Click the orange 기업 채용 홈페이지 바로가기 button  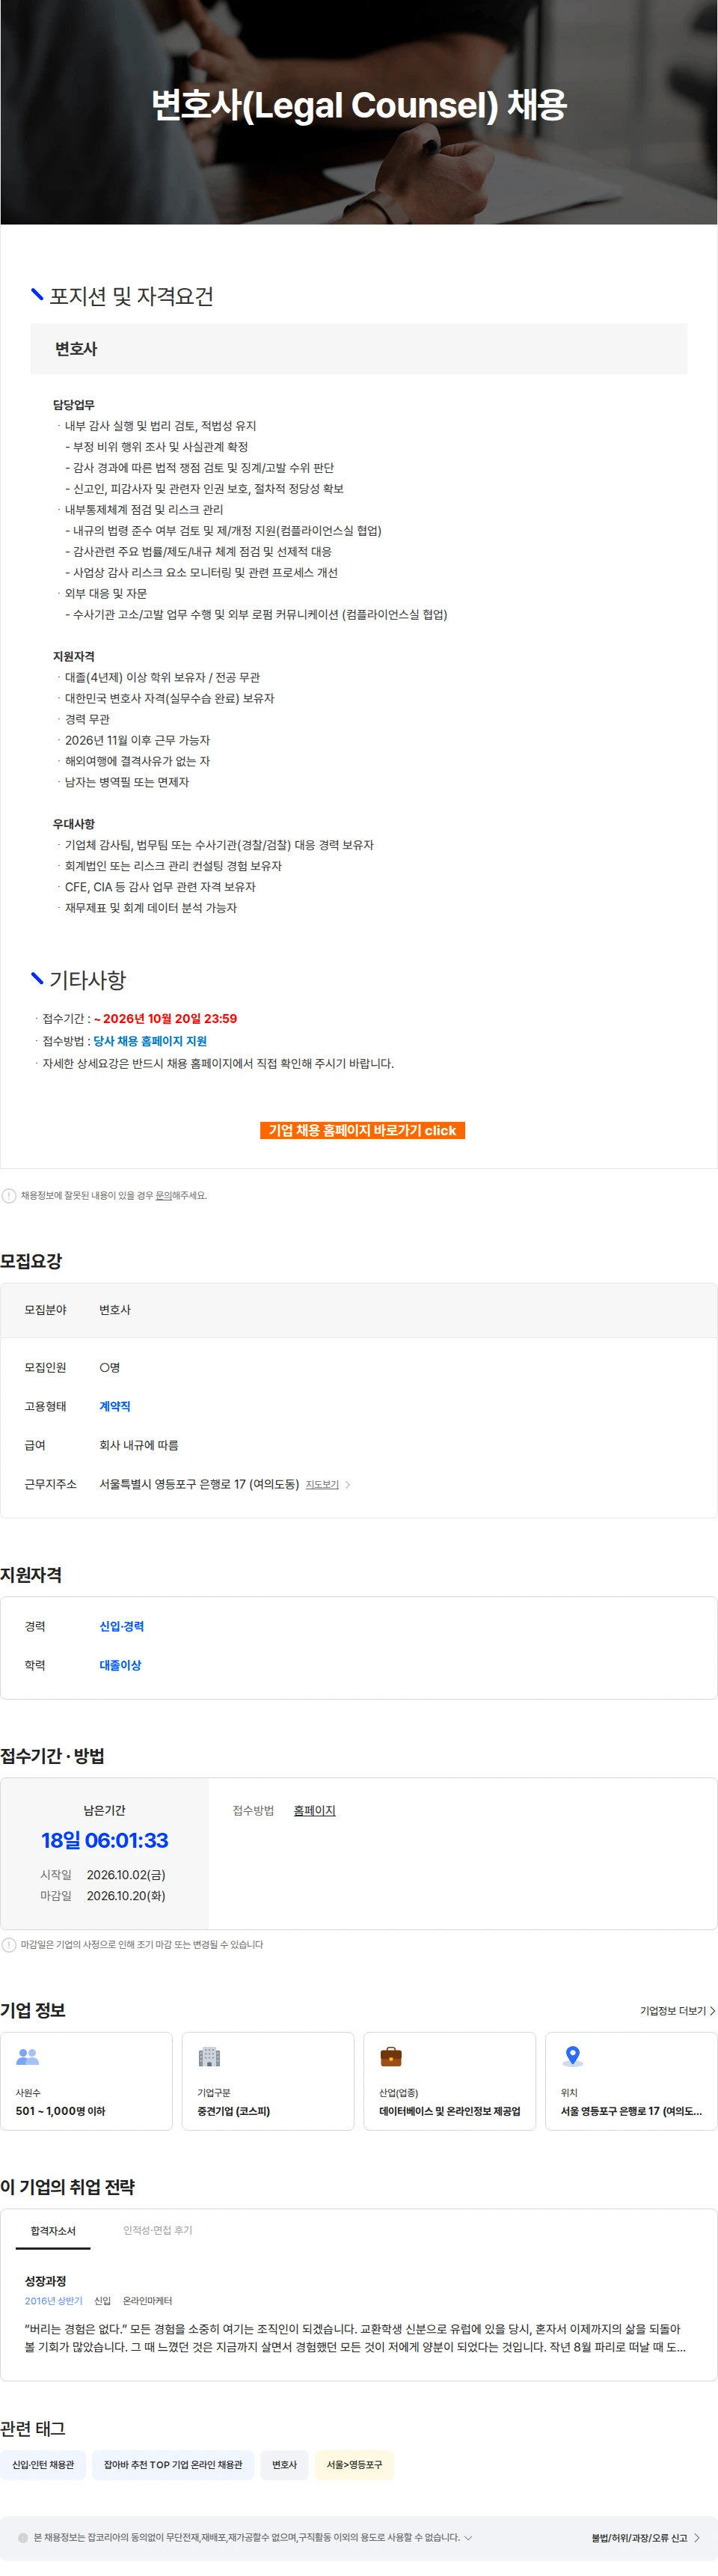pyautogui.click(x=362, y=1130)
